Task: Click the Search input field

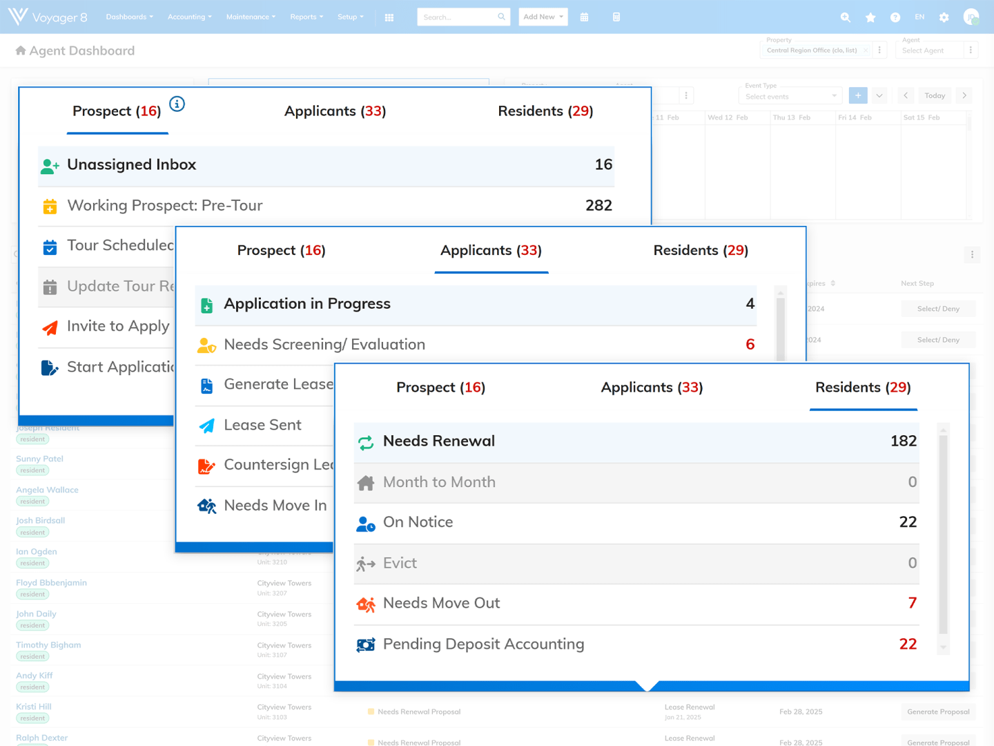Action: coord(459,17)
